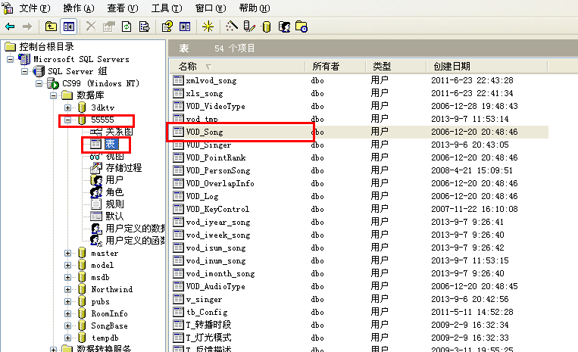The height and width of the screenshot is (352, 578).
Task: Click the export list toolbar icon
Action: coord(143,26)
